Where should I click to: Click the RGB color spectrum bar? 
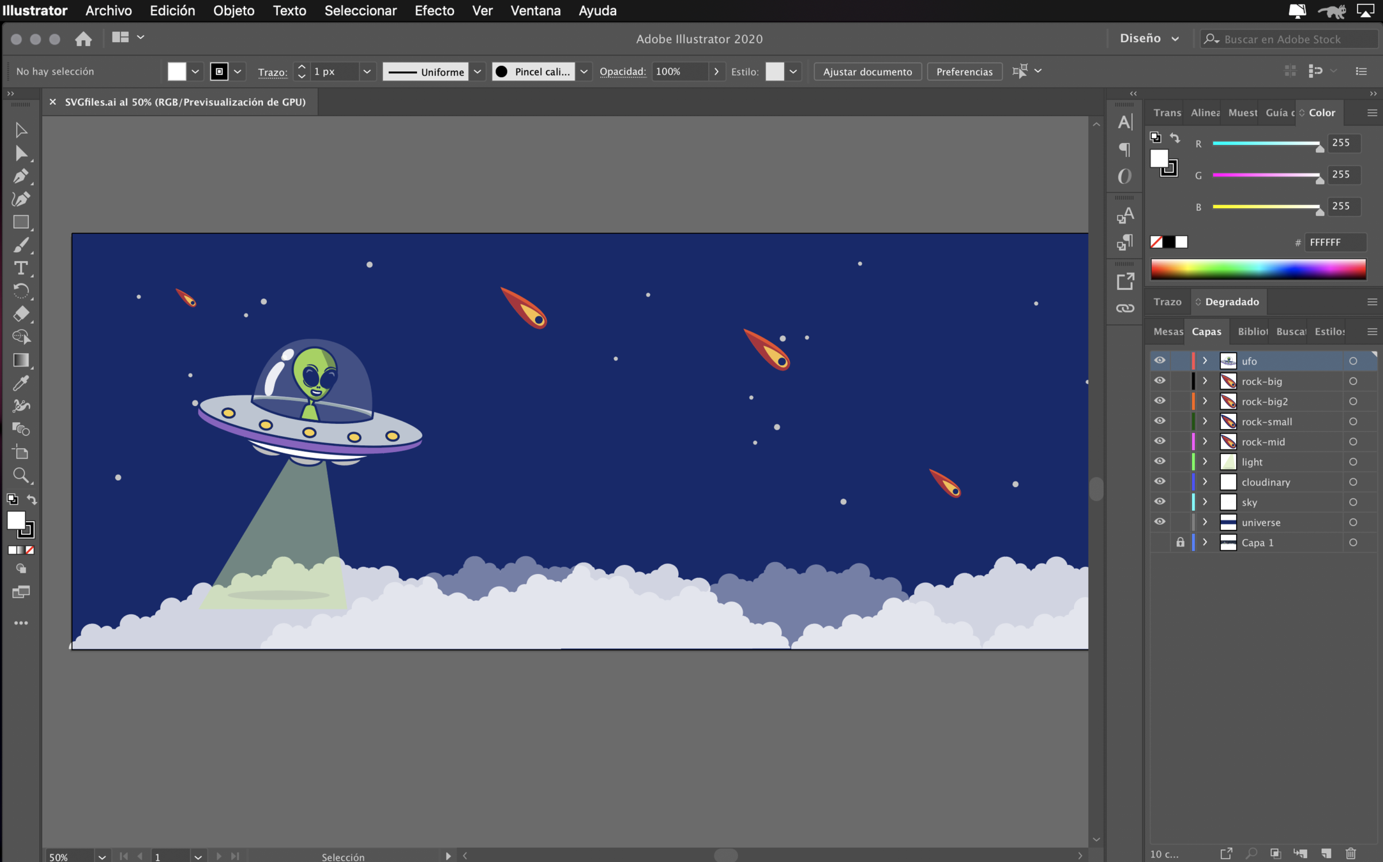coord(1258,269)
